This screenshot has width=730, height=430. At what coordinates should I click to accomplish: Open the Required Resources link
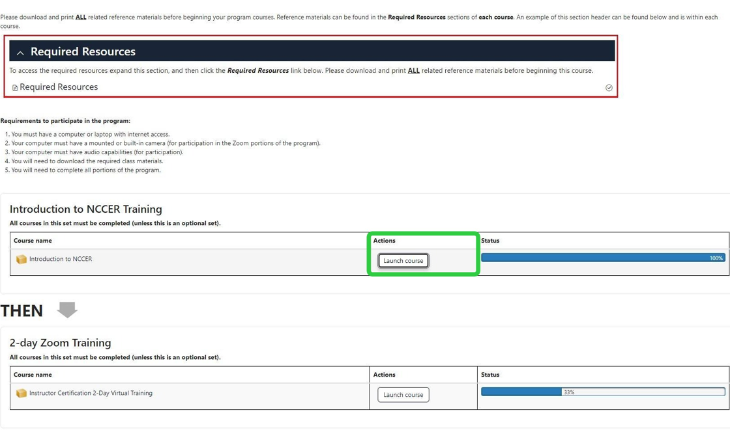point(59,87)
